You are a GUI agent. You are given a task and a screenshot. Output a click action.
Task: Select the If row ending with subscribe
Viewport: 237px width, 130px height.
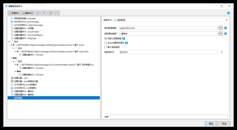coord(53,51)
